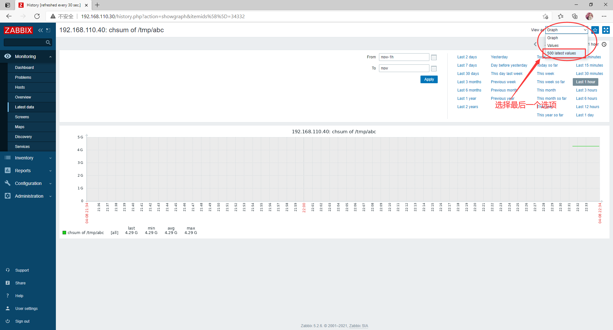Click the User settings person icon
613x330 pixels.
[8, 308]
